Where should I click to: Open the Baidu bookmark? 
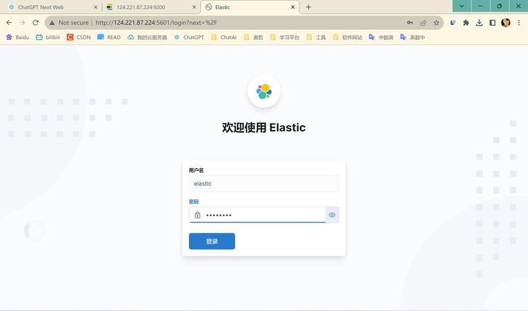pyautogui.click(x=17, y=37)
